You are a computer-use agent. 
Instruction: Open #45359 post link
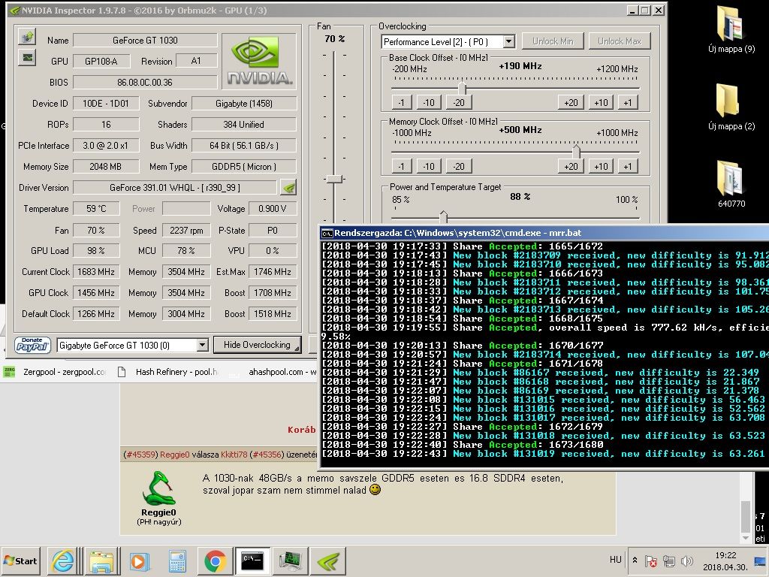coord(140,455)
